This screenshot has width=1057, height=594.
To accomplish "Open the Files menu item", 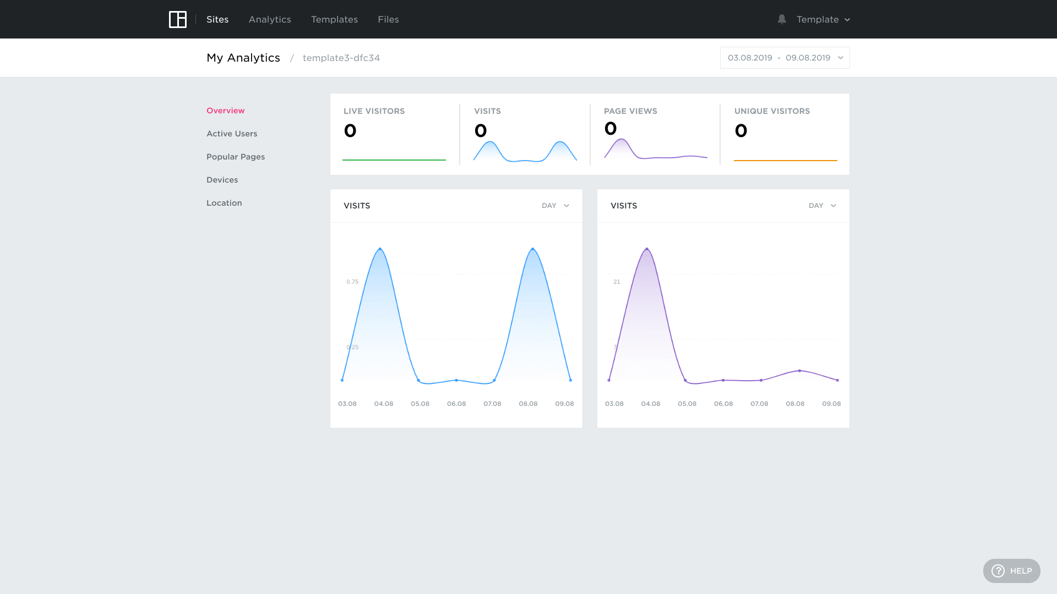I will click(x=388, y=19).
